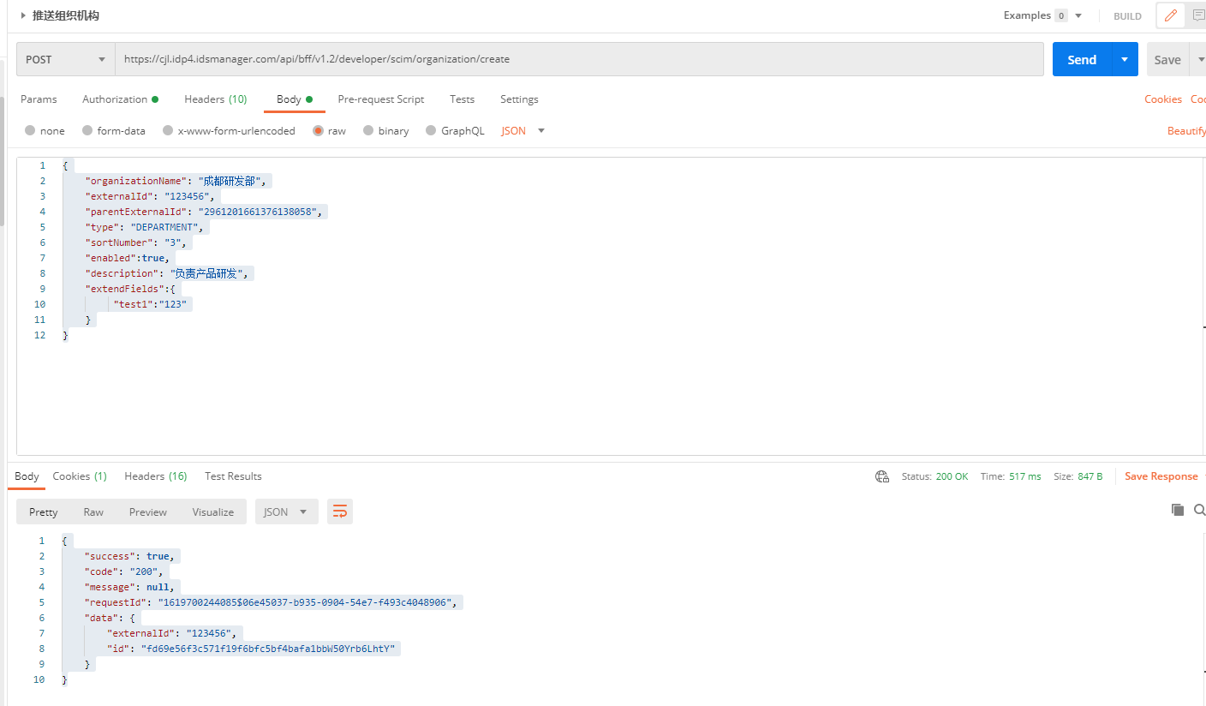
Task: Click the Beautify link
Action: pos(1186,131)
